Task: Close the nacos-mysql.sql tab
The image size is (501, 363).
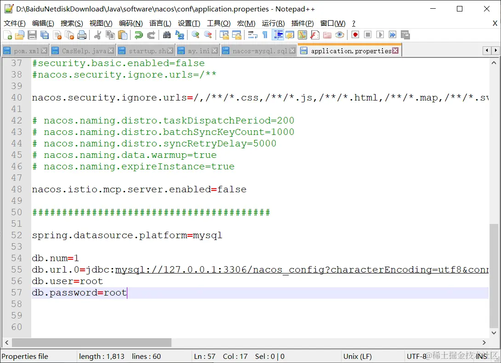Action: pos(292,51)
